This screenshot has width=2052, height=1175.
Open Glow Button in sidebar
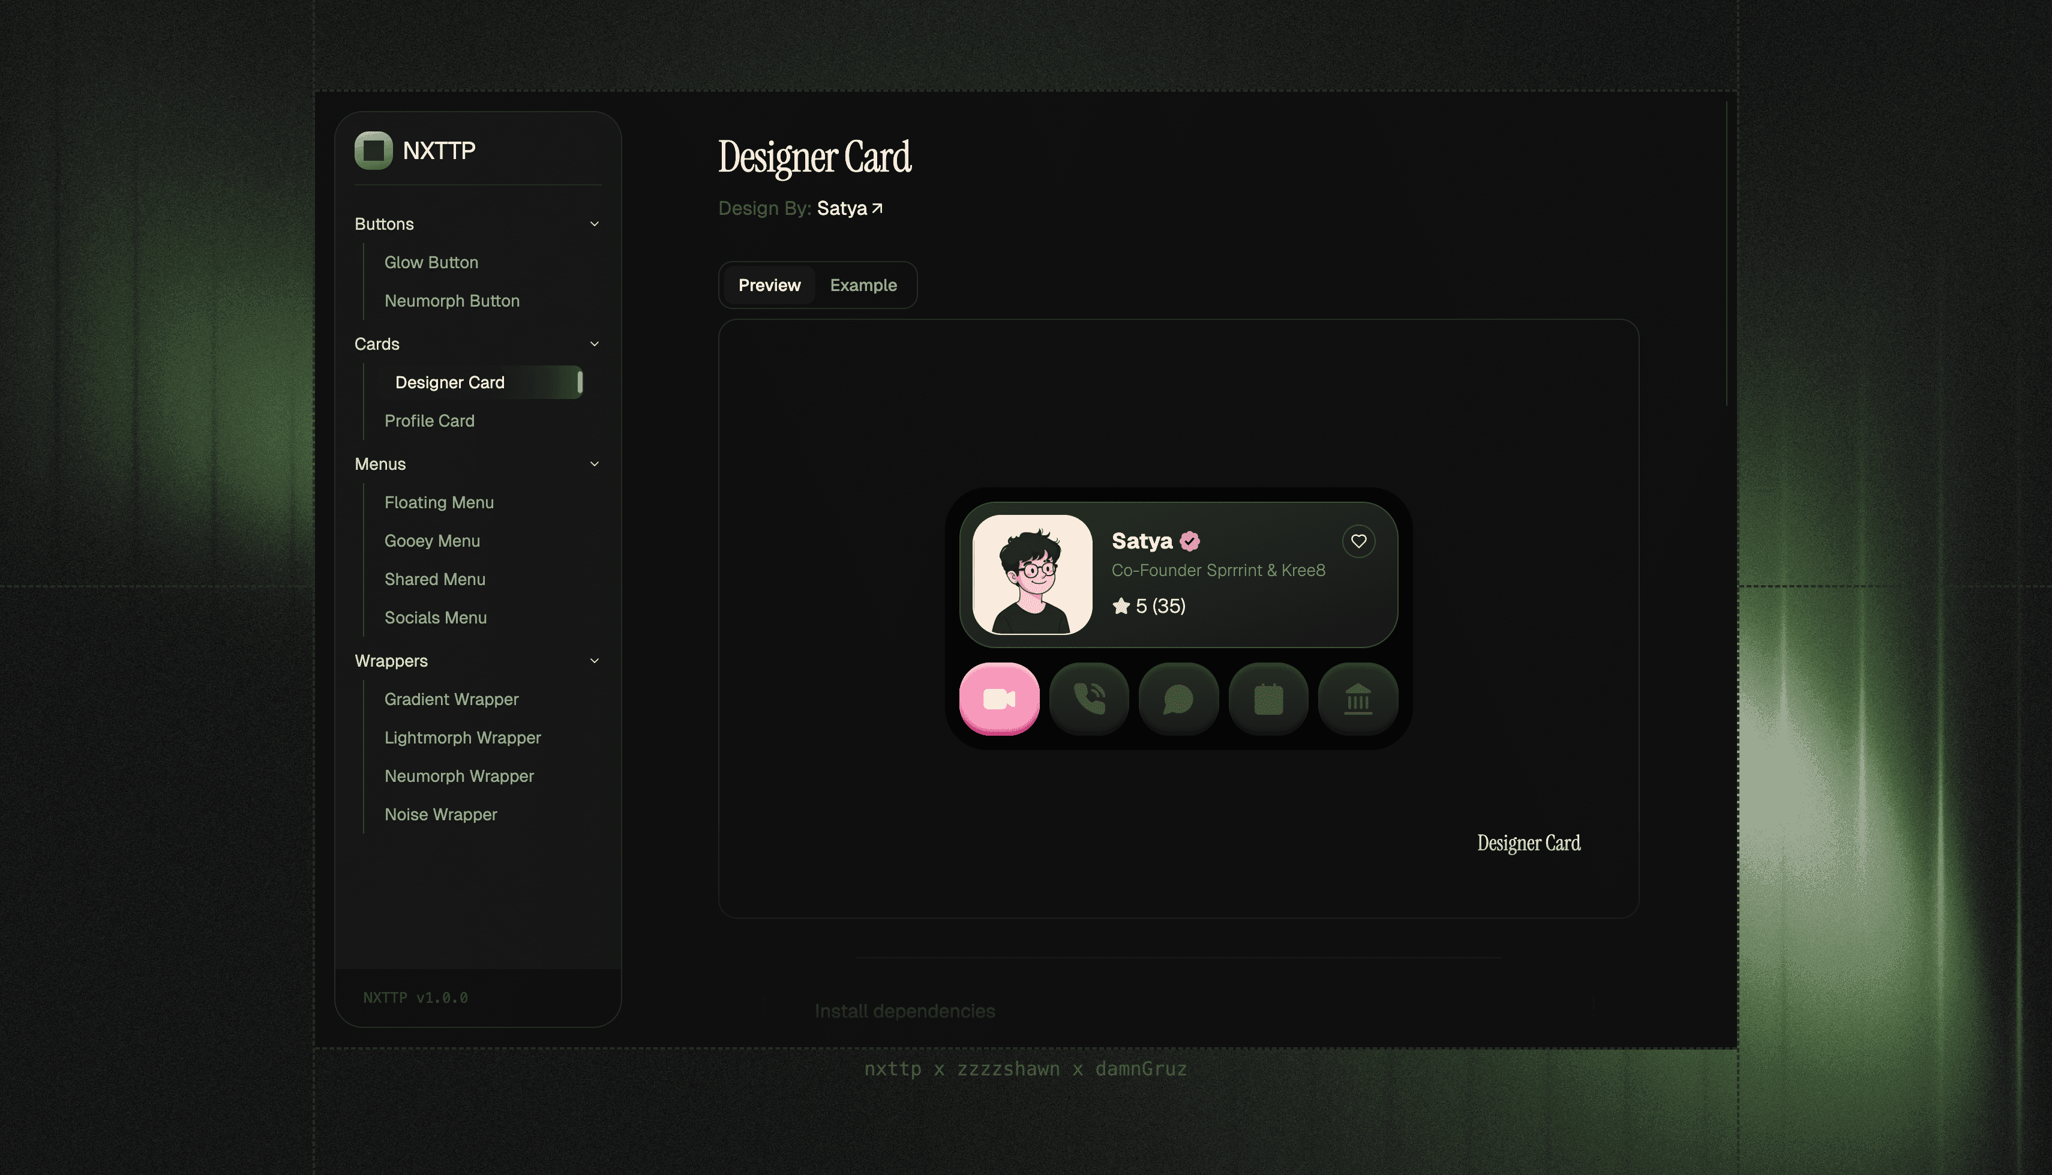pos(431,262)
